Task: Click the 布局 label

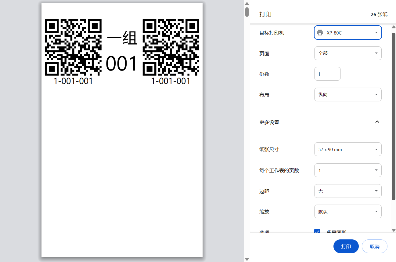Action: [264, 95]
